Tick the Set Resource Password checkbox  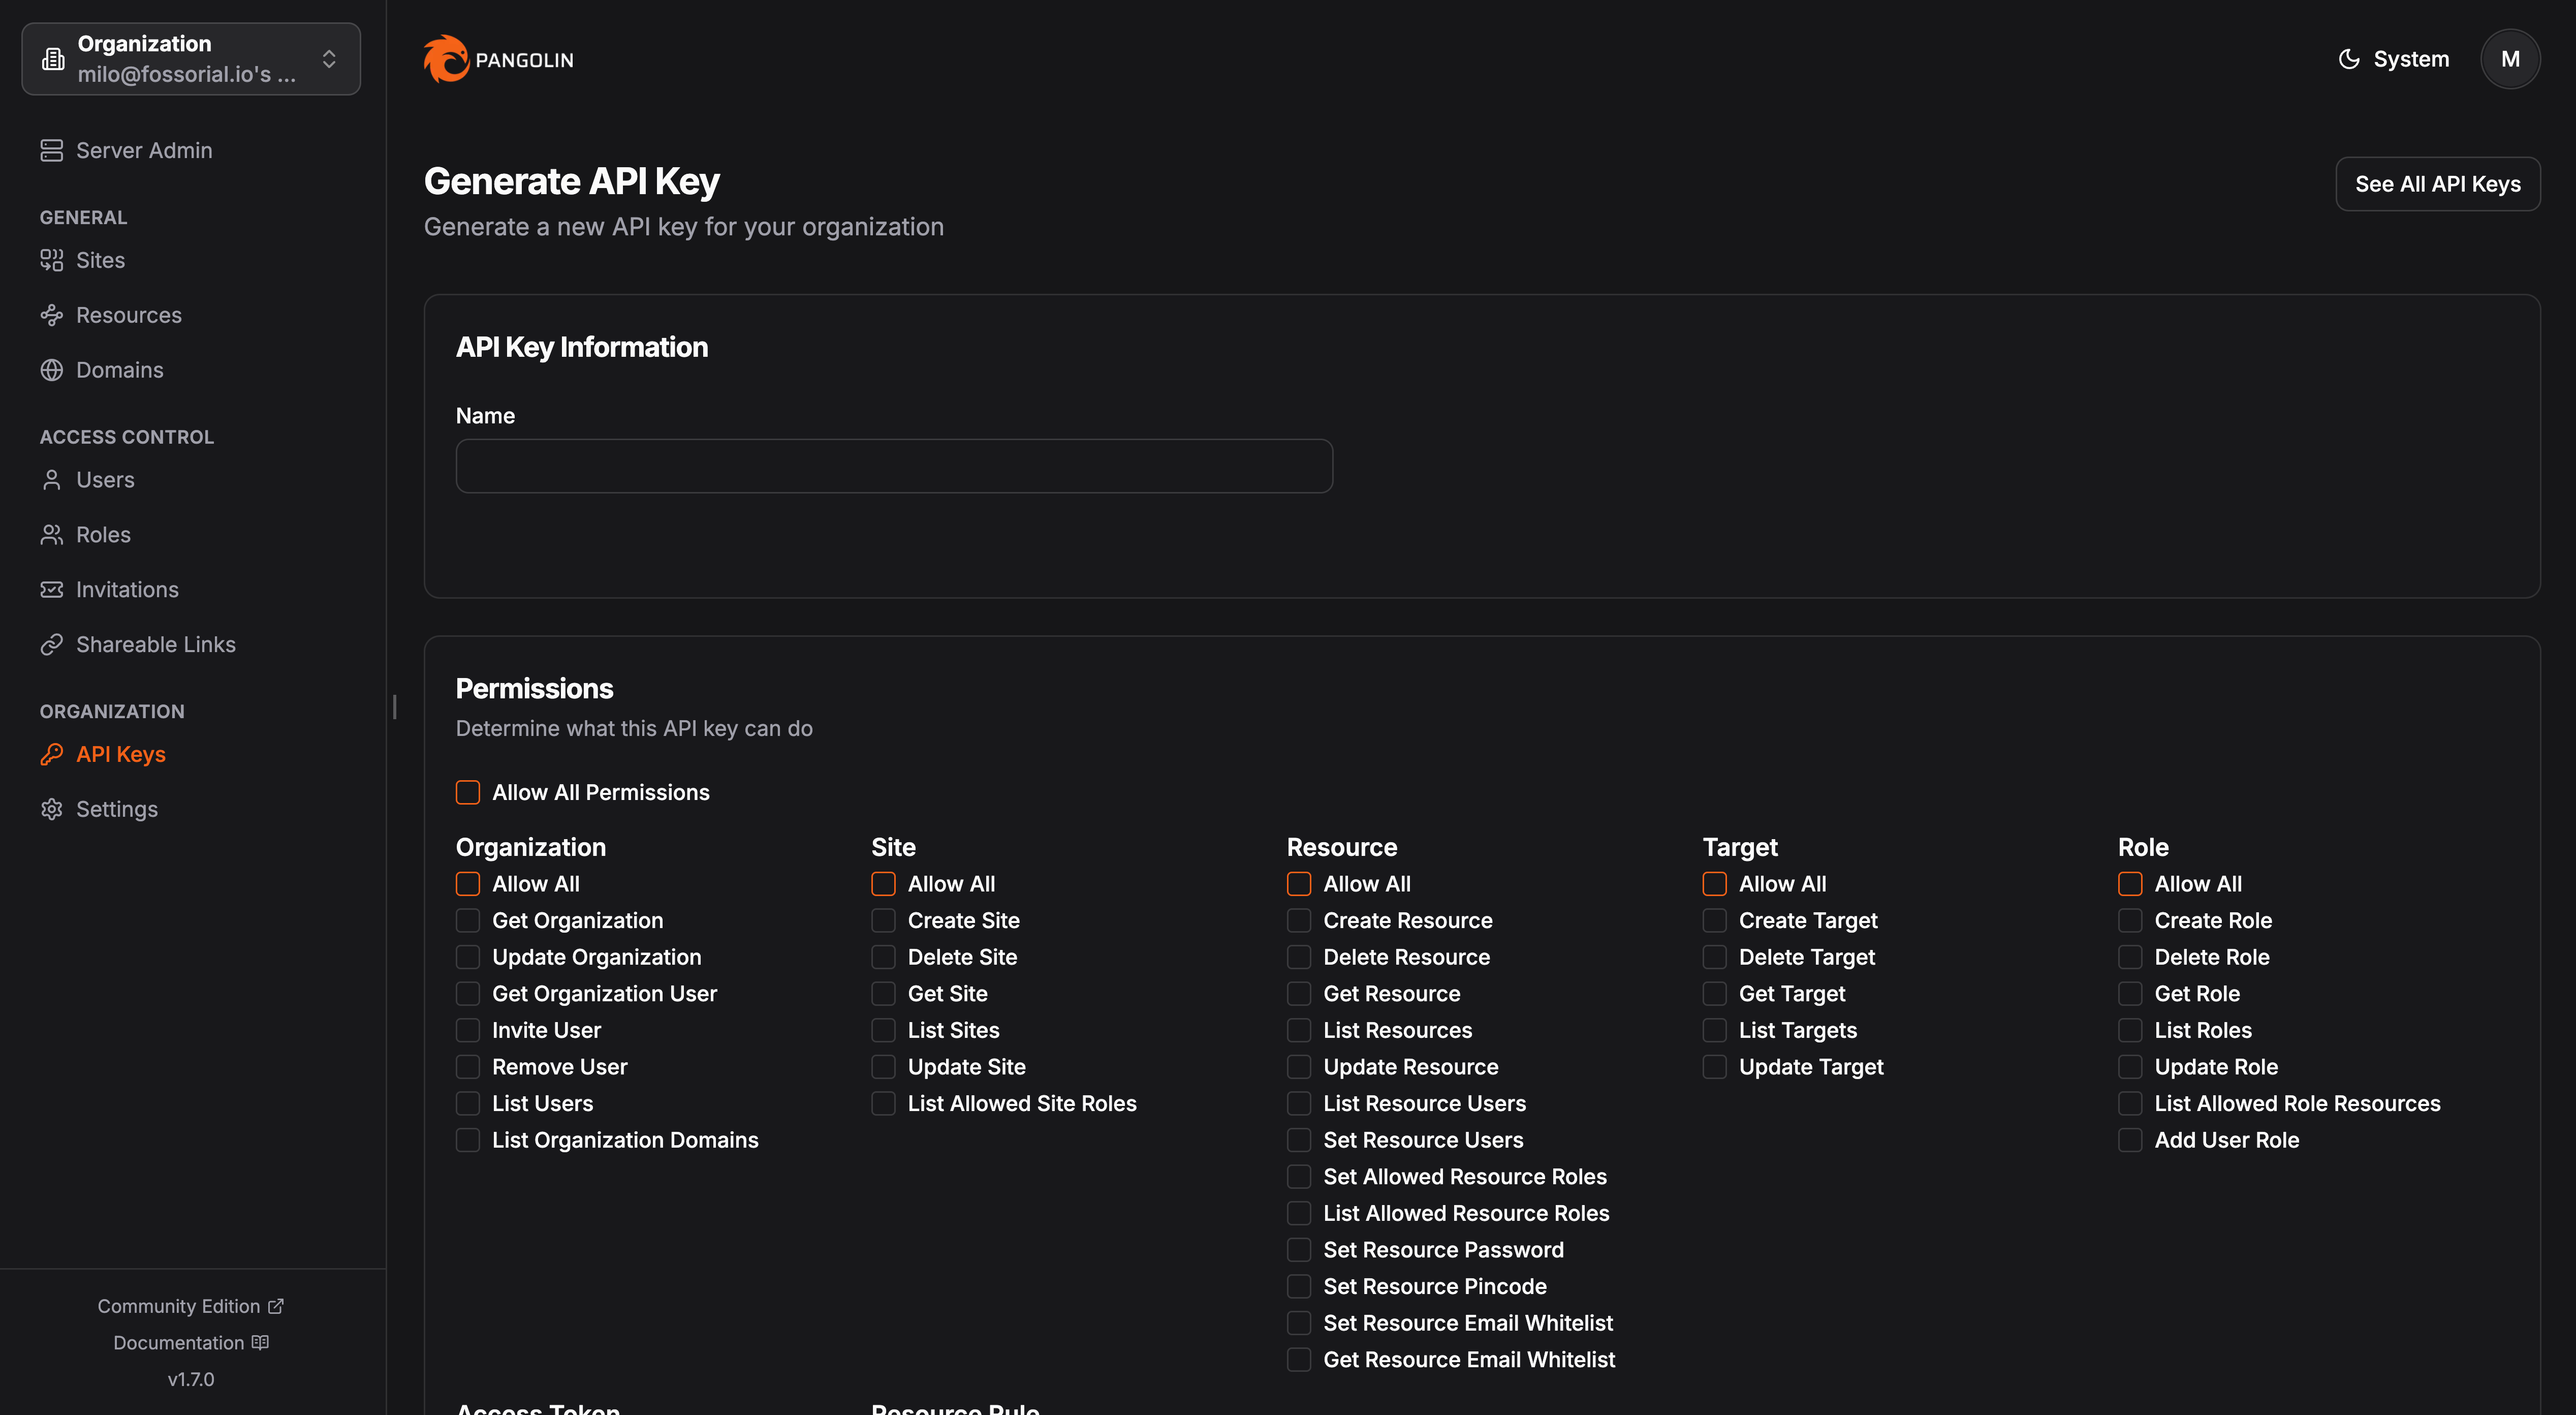[1299, 1250]
